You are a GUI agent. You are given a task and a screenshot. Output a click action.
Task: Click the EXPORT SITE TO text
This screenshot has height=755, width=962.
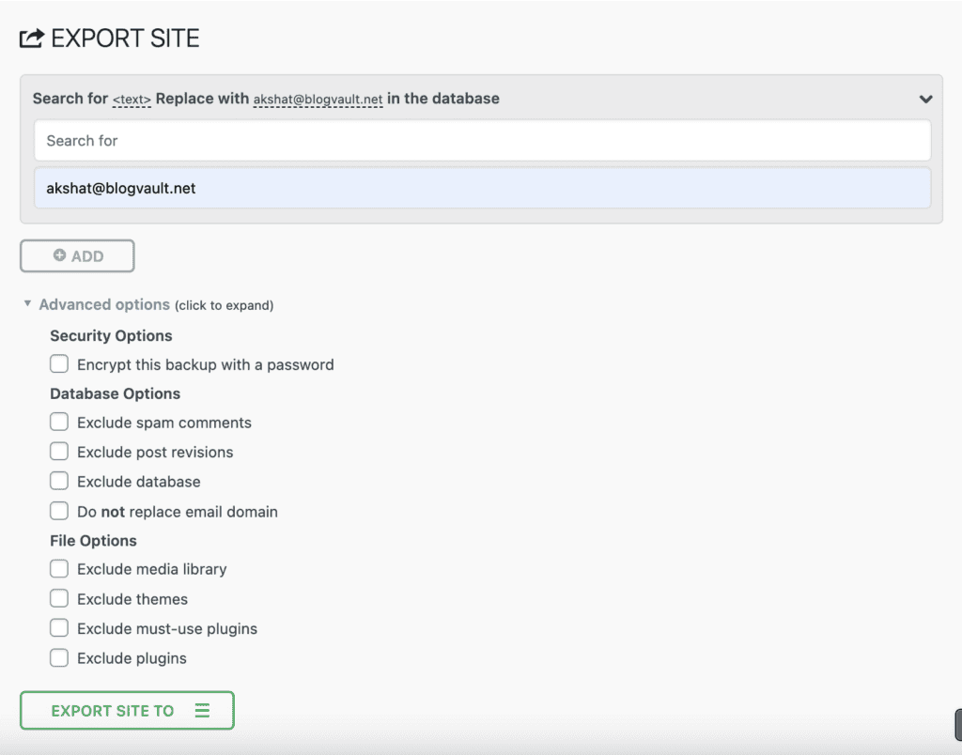[x=113, y=711]
